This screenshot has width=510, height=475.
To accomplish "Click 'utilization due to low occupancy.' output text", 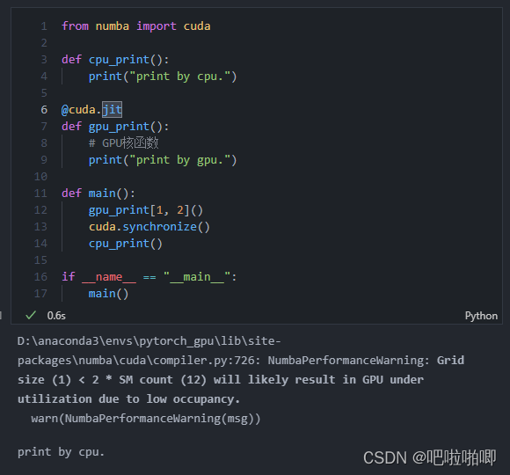I will click(x=128, y=399).
